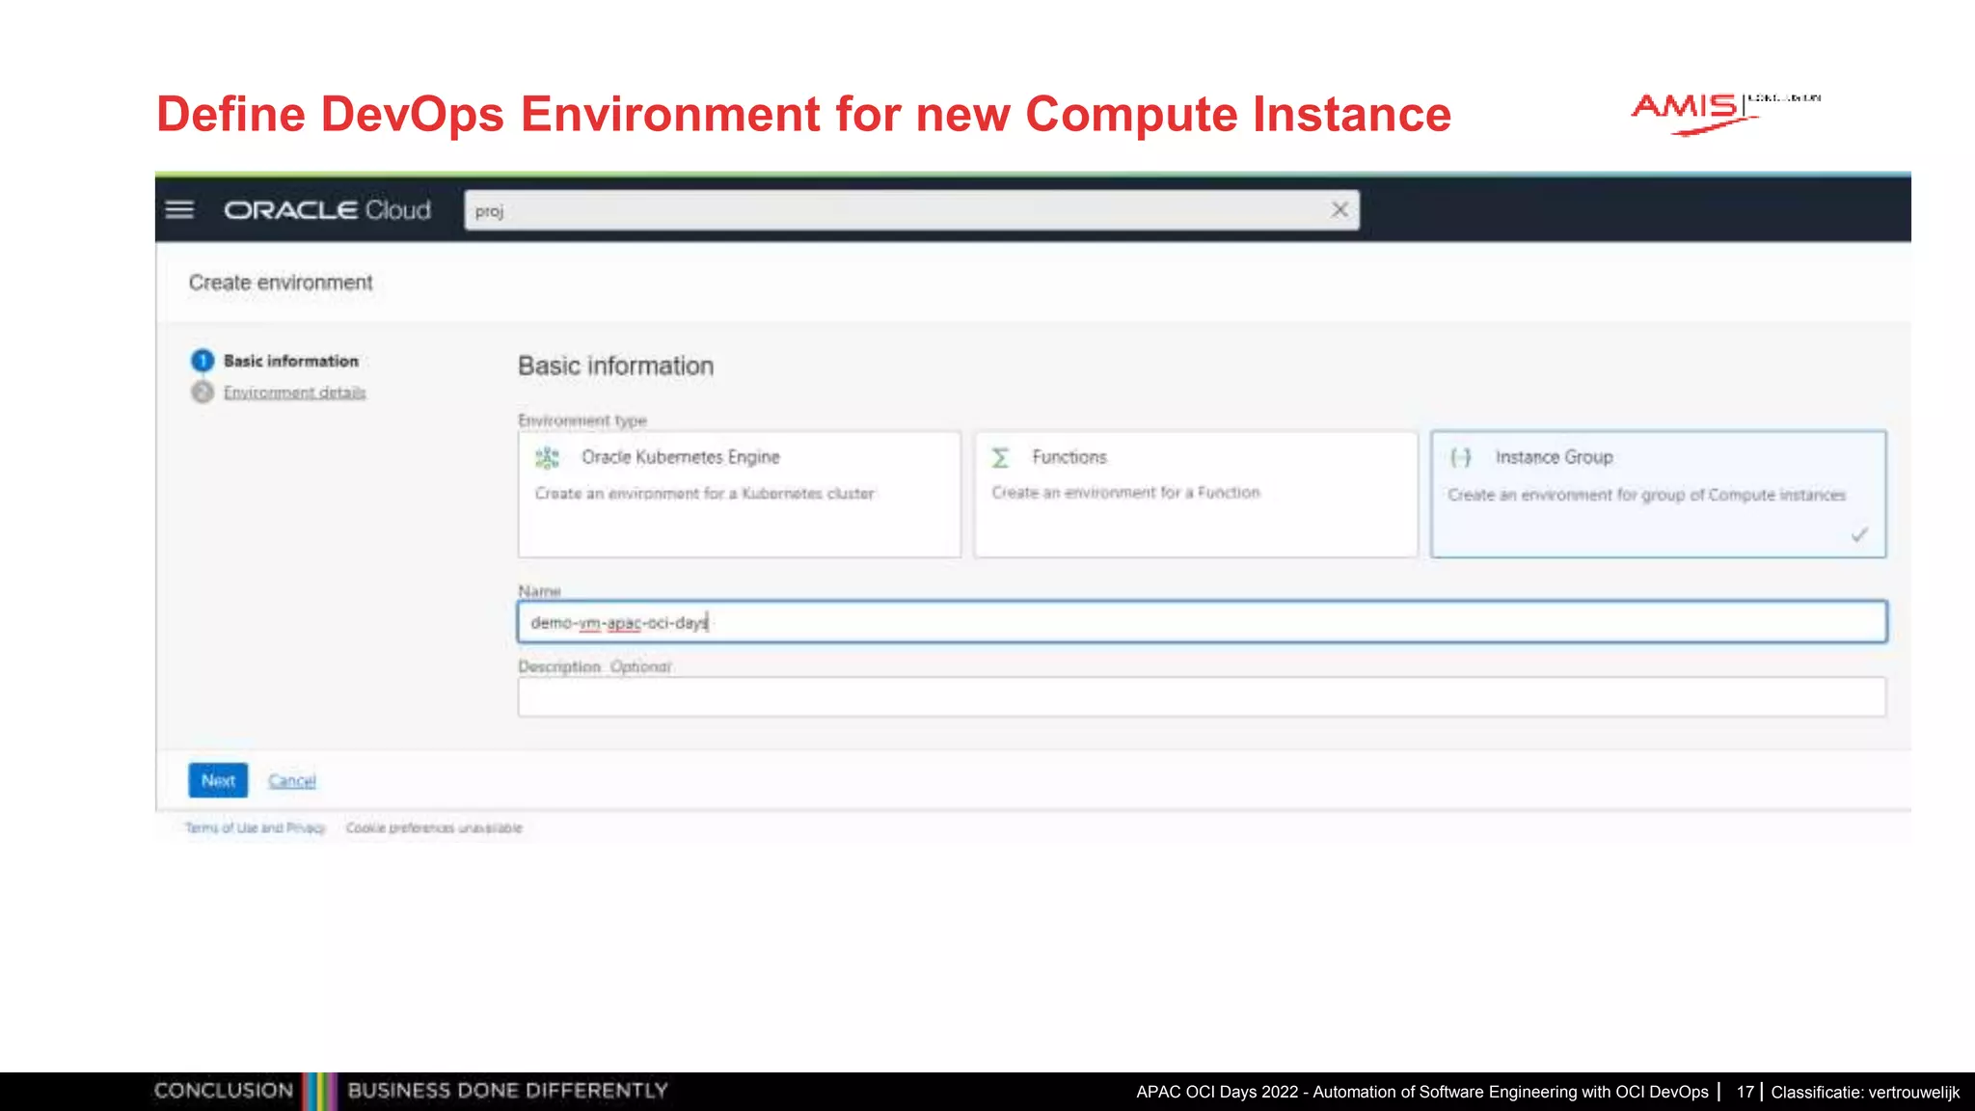The width and height of the screenshot is (1975, 1111).
Task: Click in the search field containing 'proj'
Action: tap(911, 210)
